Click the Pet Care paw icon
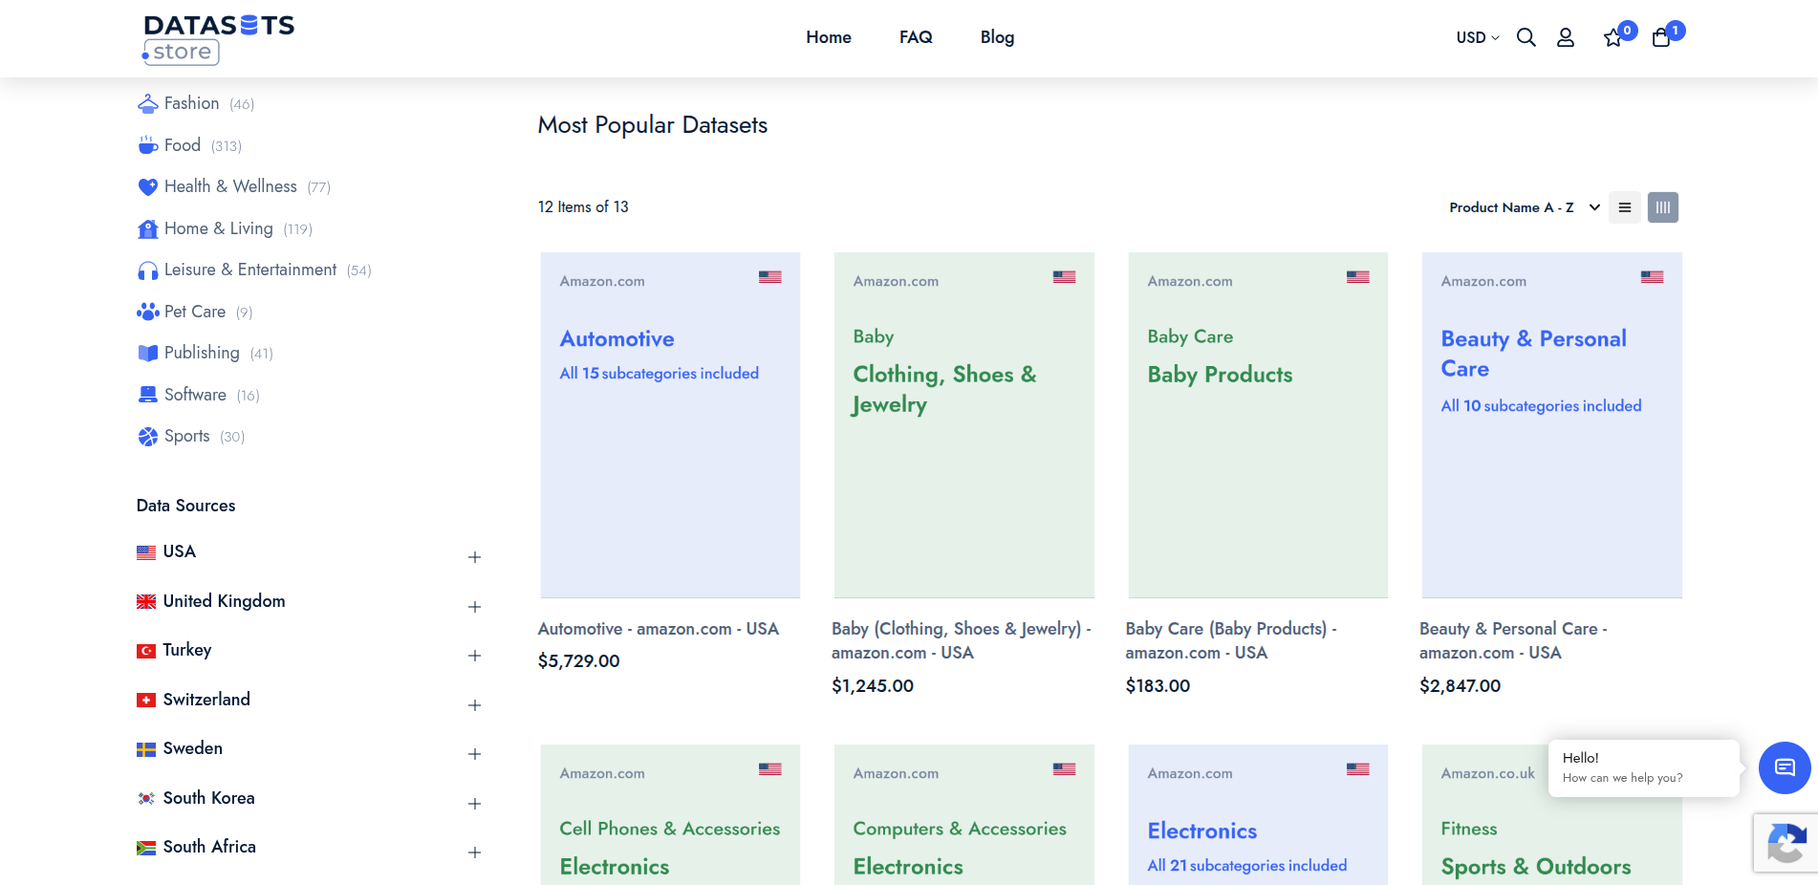 148,312
